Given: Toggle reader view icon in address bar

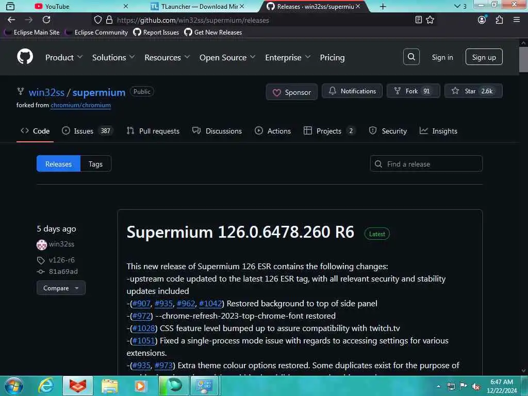Looking at the screenshot, I should pyautogui.click(x=418, y=20).
